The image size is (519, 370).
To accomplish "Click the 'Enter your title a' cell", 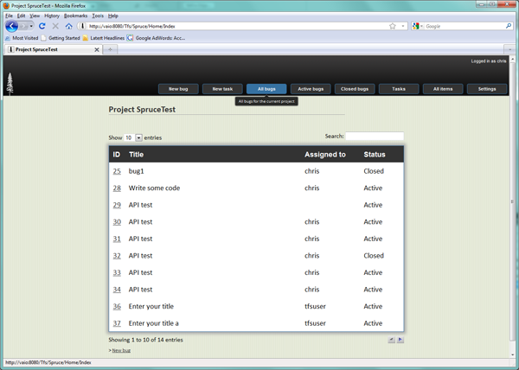I will pos(154,323).
